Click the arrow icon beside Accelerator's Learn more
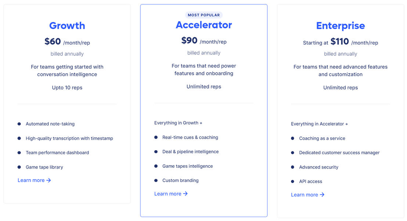 click(185, 194)
